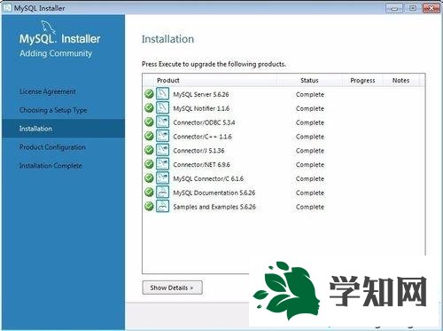This screenshot has width=443, height=331.
Task: Open the Product Configuration step
Action: (x=52, y=147)
